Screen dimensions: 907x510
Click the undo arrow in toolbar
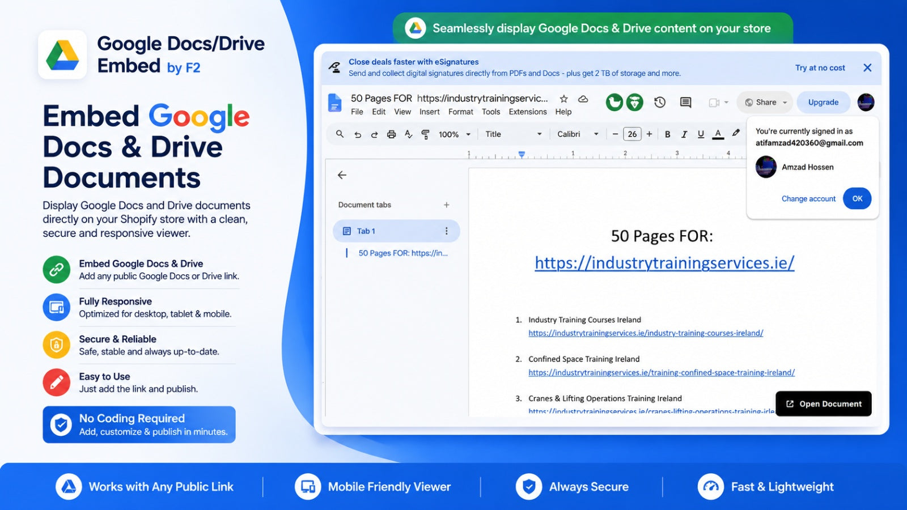tap(358, 134)
